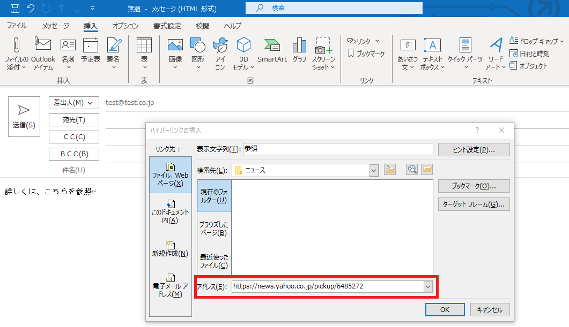The width and height of the screenshot is (569, 327).
Task: Click the 表示文字列 text field
Action: [x=337, y=149]
